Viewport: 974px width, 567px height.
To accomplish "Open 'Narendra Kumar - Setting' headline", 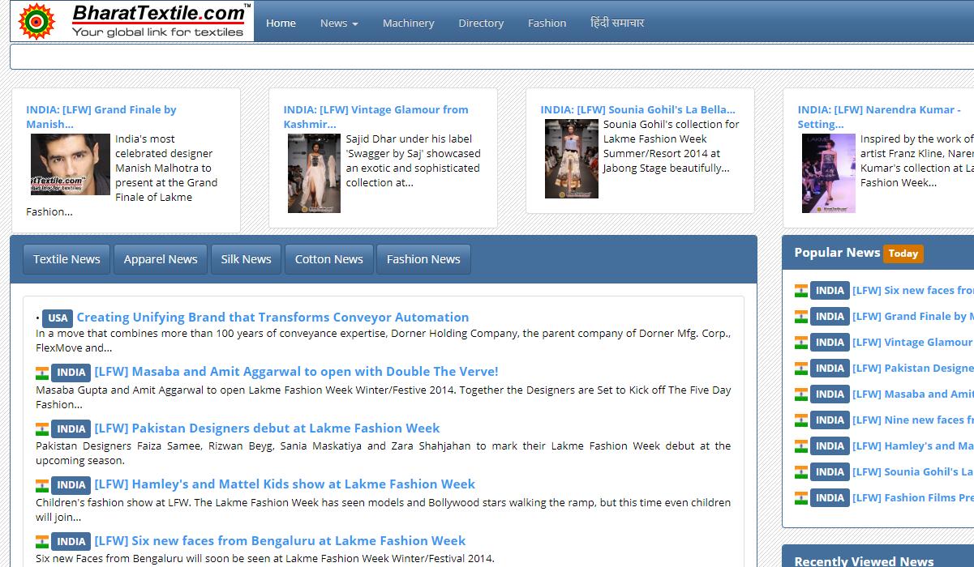I will click(879, 117).
